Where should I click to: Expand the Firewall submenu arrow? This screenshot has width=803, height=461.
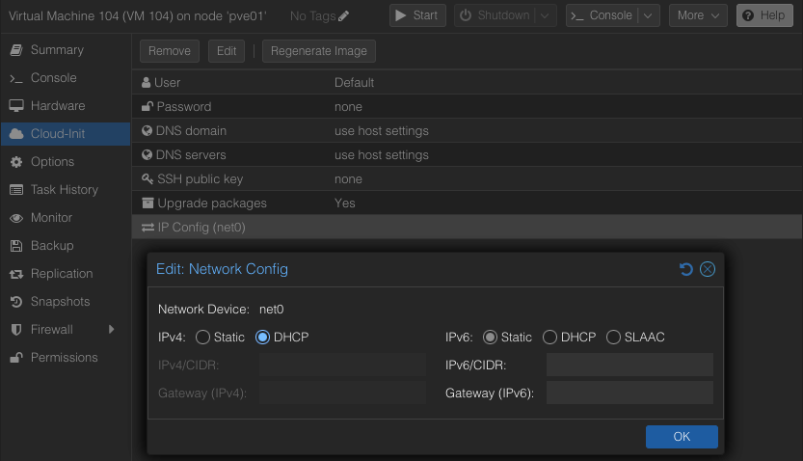(112, 330)
